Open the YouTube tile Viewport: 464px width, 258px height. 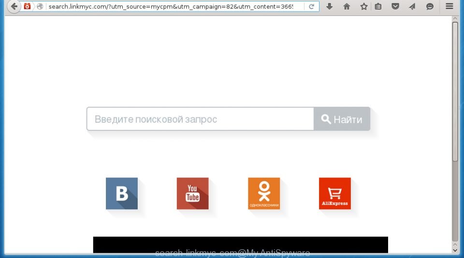point(193,193)
